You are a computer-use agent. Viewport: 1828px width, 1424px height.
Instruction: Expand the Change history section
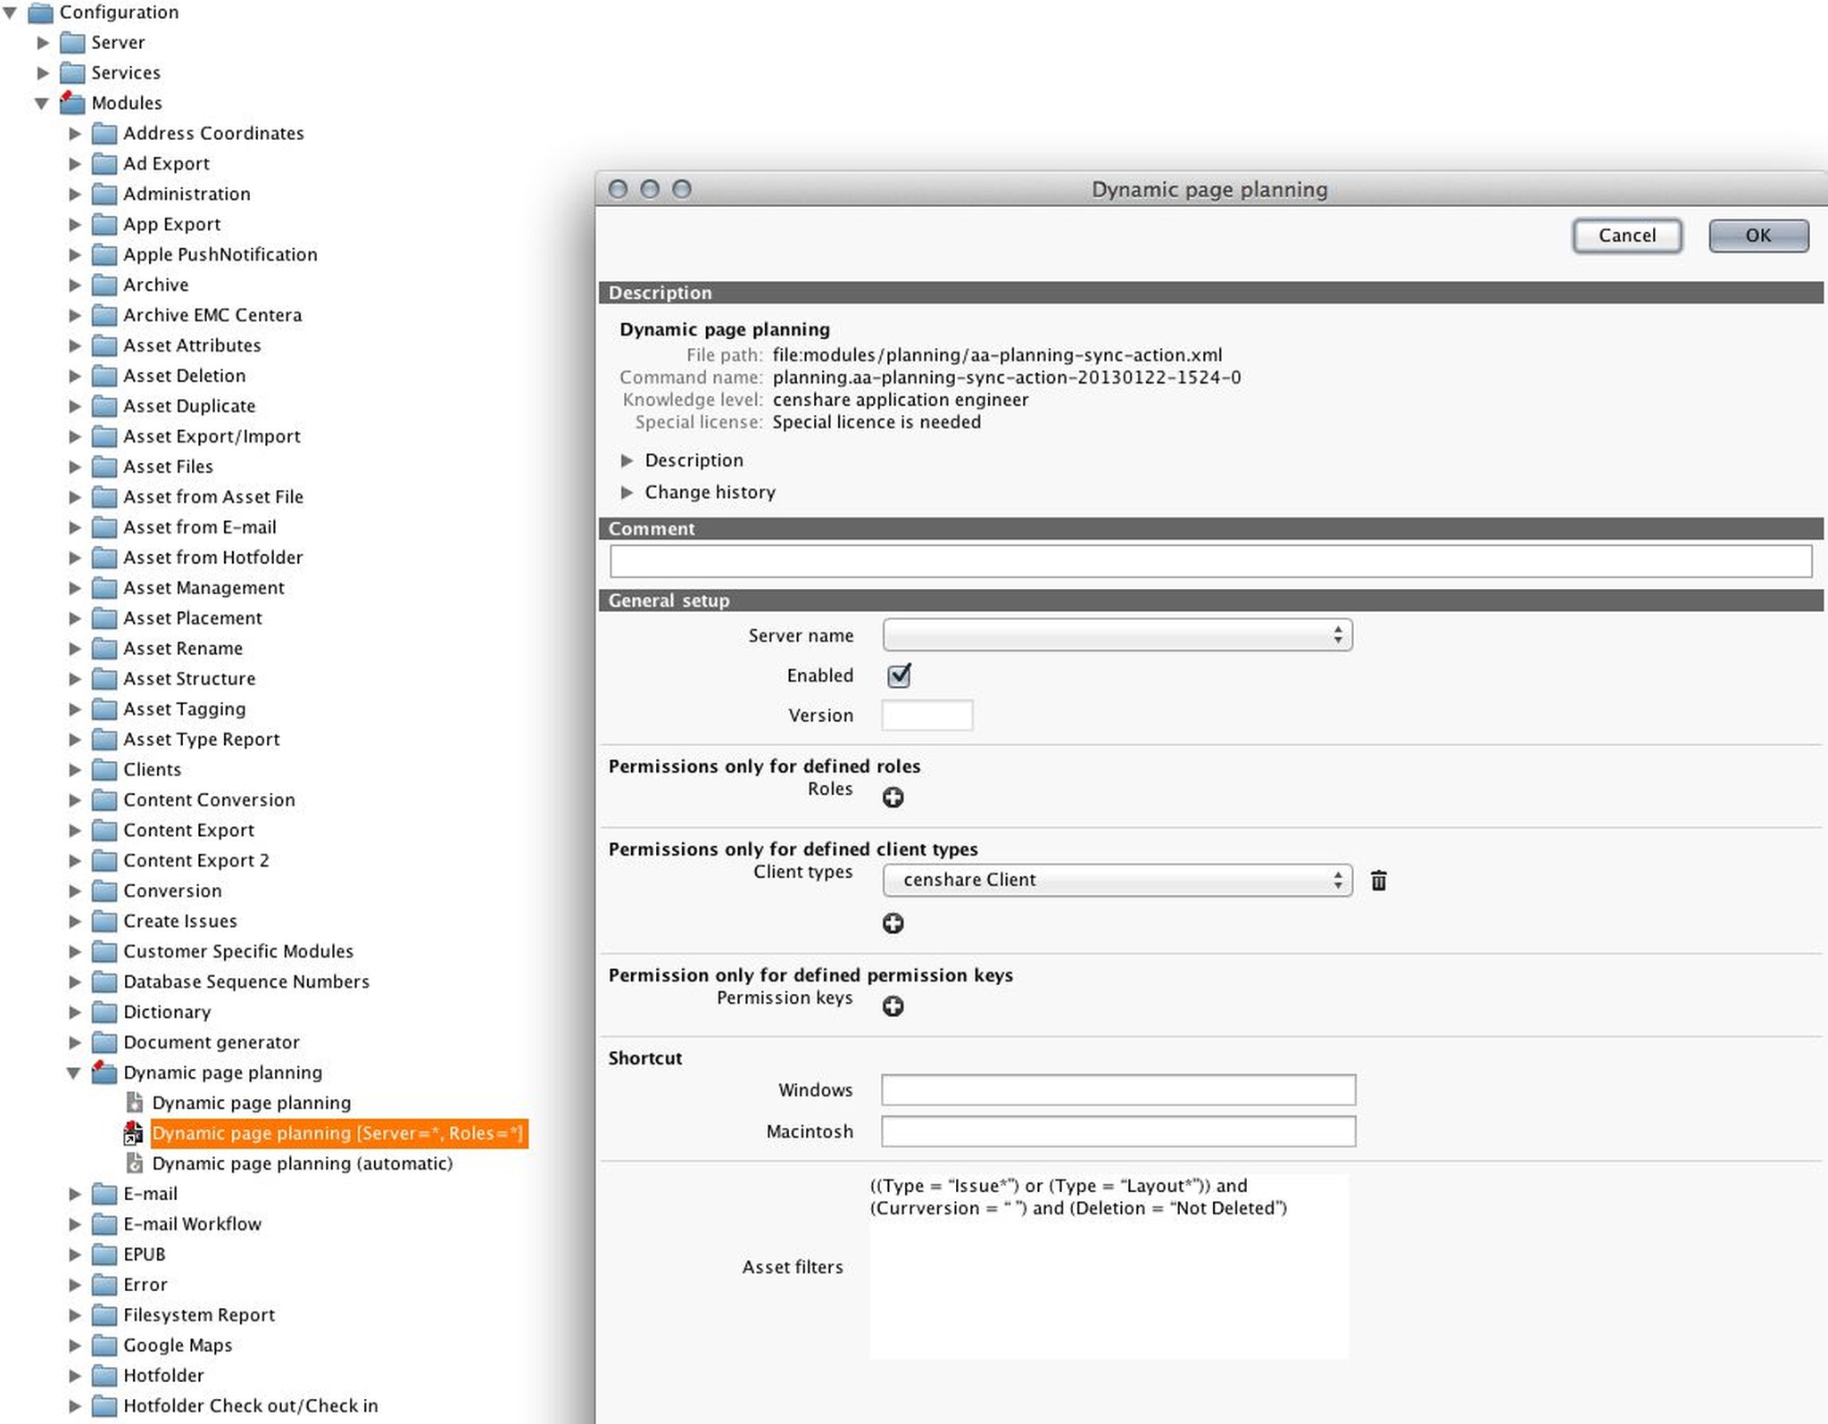(x=627, y=493)
